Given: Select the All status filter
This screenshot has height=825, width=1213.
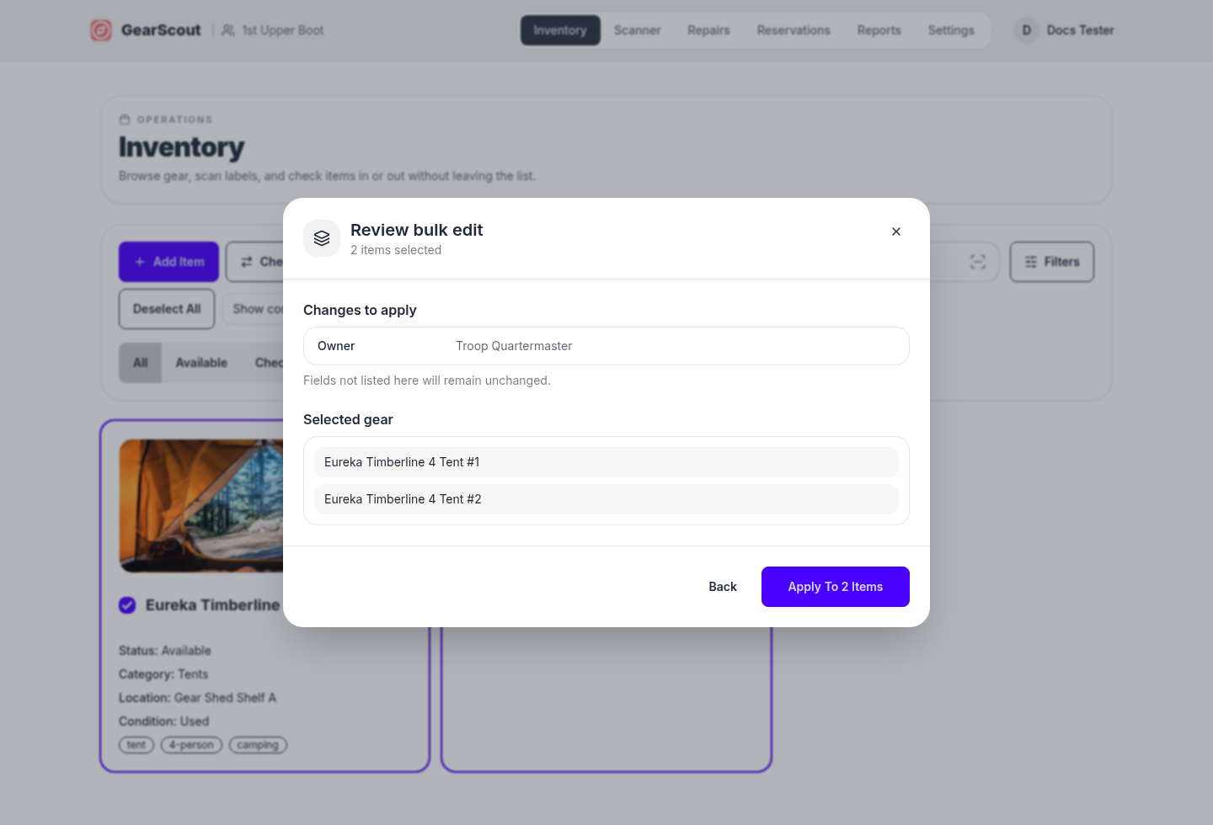Looking at the screenshot, I should [x=141, y=363].
